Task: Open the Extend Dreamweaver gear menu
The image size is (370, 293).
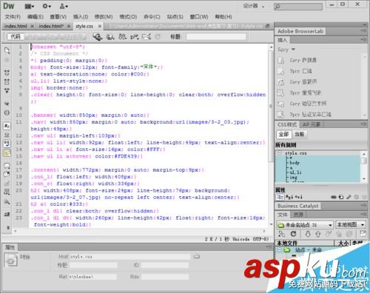Action: tap(47, 6)
